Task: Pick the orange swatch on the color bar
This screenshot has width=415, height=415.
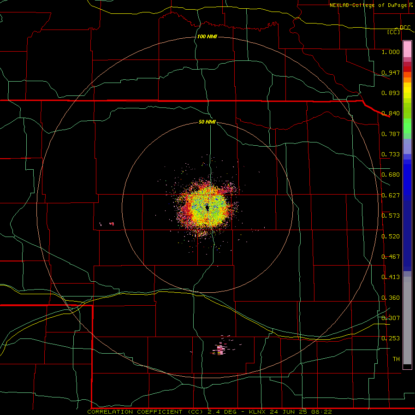Action: (x=407, y=80)
